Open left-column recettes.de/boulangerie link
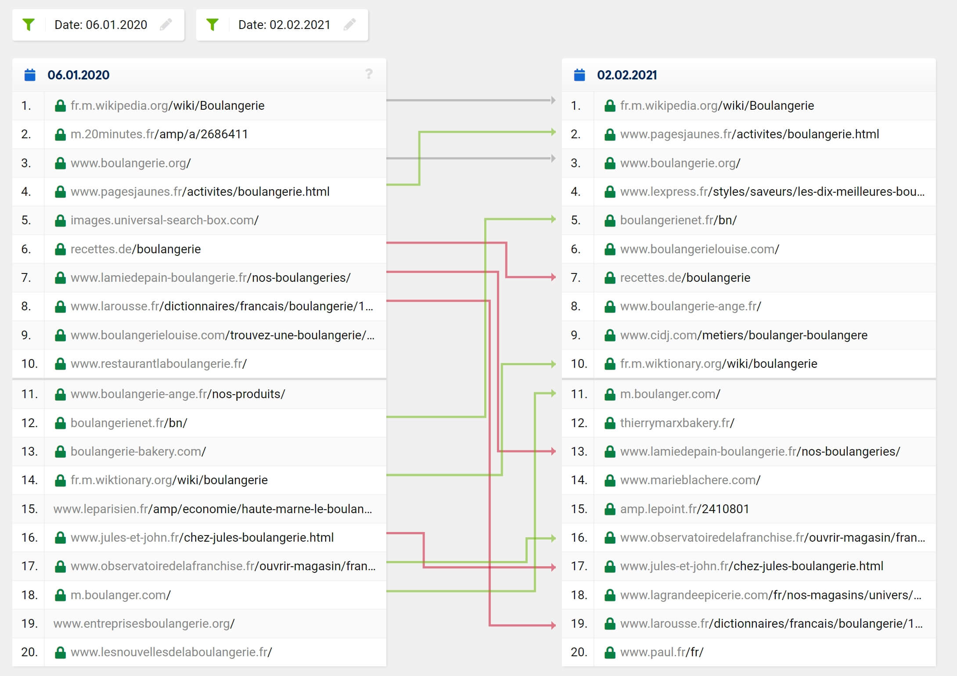Screen dimensions: 957x676 coord(136,249)
